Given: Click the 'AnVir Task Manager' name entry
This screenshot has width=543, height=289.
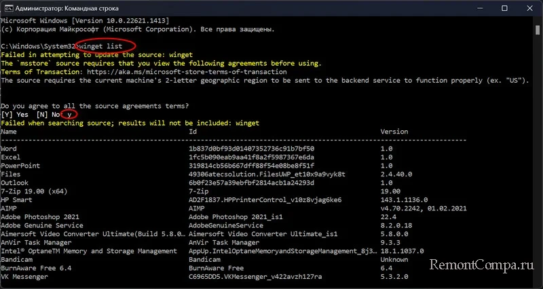Looking at the screenshot, I should coord(36,243).
